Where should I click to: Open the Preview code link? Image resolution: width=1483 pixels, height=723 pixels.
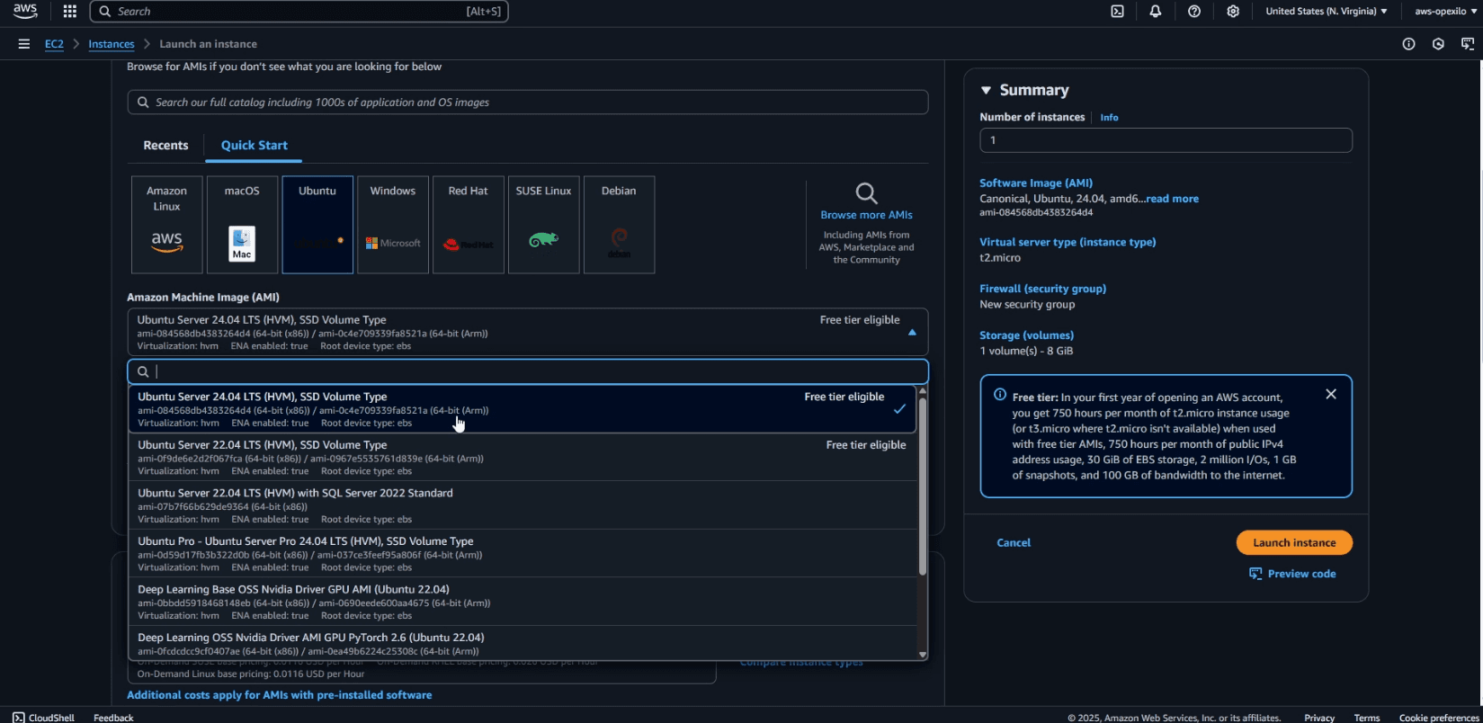pyautogui.click(x=1301, y=574)
